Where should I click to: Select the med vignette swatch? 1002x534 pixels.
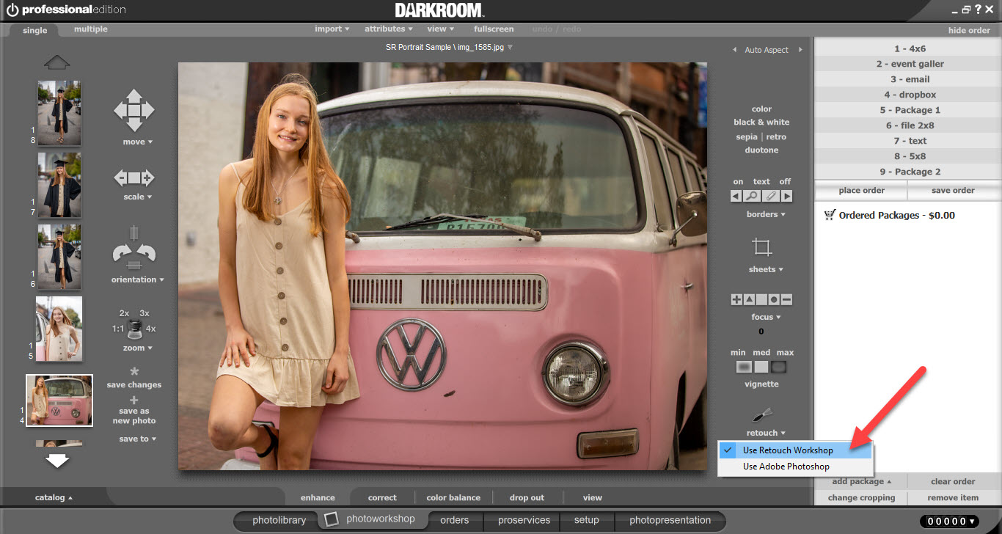point(761,367)
